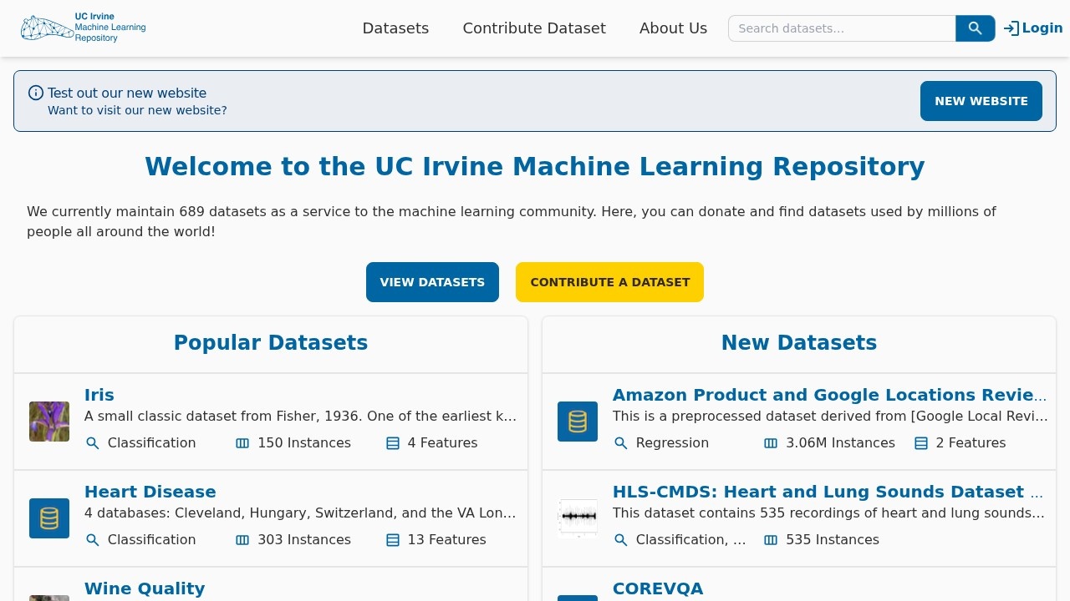The height and width of the screenshot is (601, 1070).
Task: Click the Iris instances table icon
Action: click(242, 443)
